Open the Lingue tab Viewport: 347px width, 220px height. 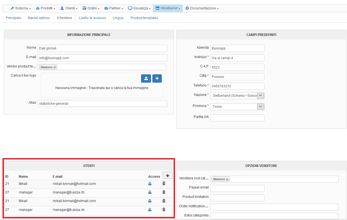pyautogui.click(x=118, y=18)
